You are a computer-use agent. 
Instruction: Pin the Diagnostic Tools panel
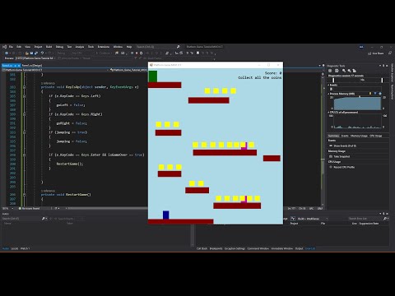[383, 66]
